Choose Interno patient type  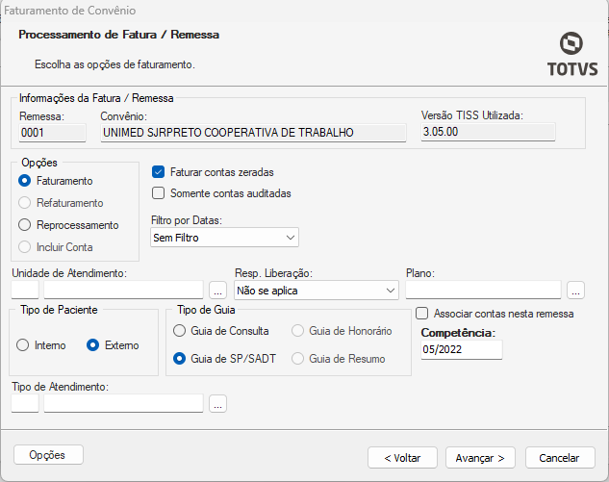(23, 345)
